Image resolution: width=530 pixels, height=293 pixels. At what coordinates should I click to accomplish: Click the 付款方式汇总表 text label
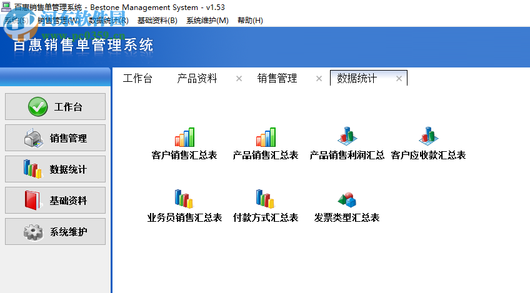tap(266, 217)
